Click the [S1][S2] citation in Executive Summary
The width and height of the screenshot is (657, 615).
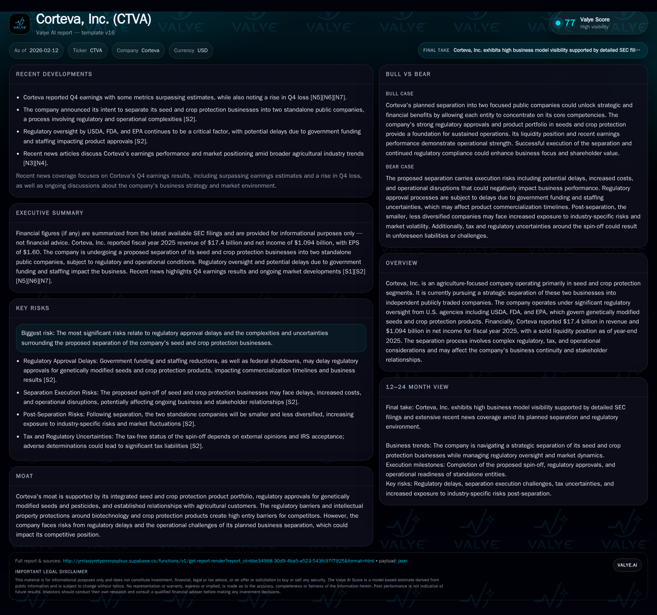tap(354, 271)
